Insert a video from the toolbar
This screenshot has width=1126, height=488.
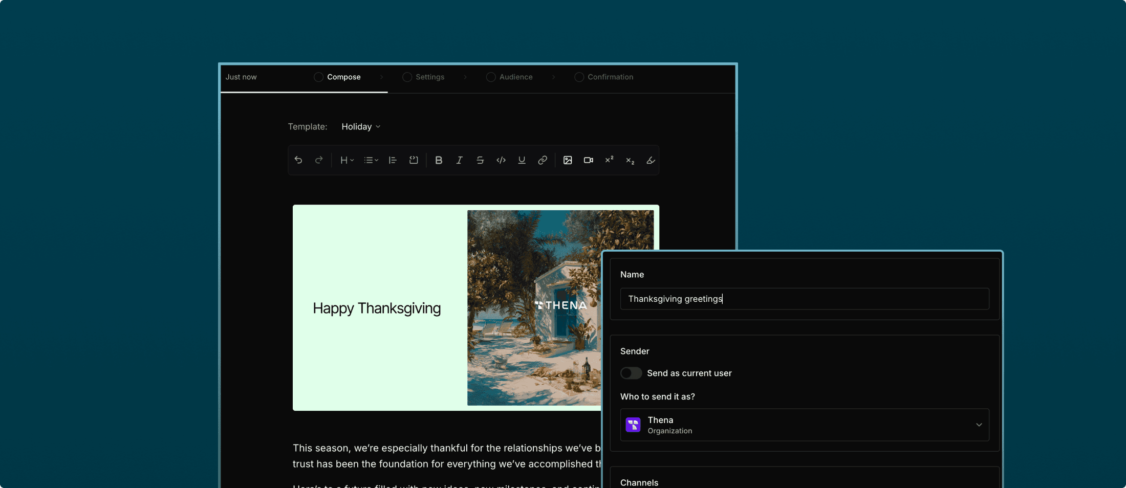point(589,160)
